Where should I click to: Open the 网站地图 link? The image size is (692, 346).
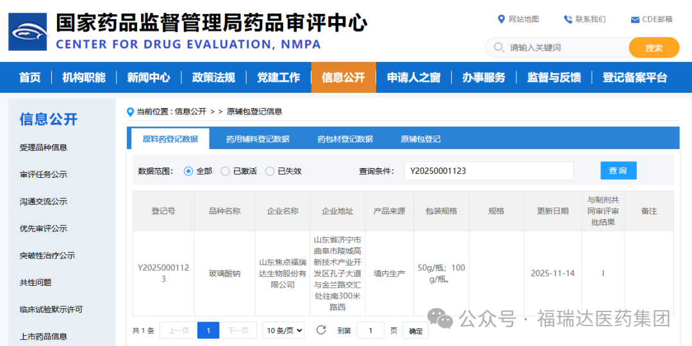tap(524, 19)
